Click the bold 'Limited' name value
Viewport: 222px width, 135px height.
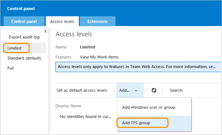[87, 47]
